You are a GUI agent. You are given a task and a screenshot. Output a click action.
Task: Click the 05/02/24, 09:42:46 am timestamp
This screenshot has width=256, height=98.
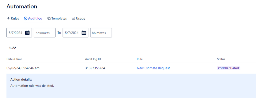pyautogui.click(x=23, y=68)
